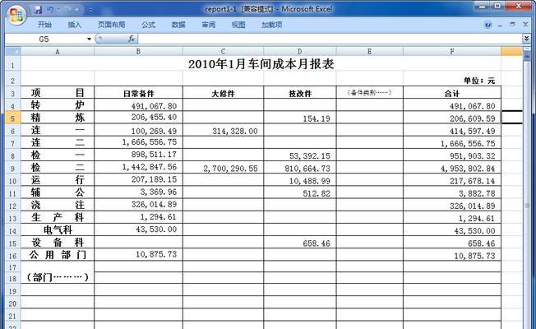
Task: Click inside the Name Box showing G5
Action: click(x=44, y=39)
